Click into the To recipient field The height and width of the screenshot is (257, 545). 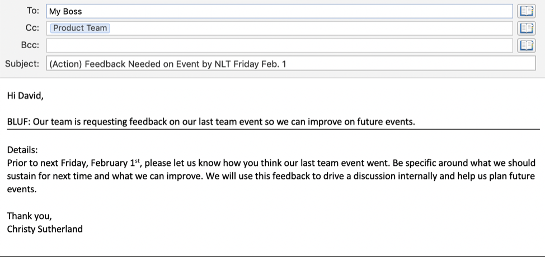(279, 11)
